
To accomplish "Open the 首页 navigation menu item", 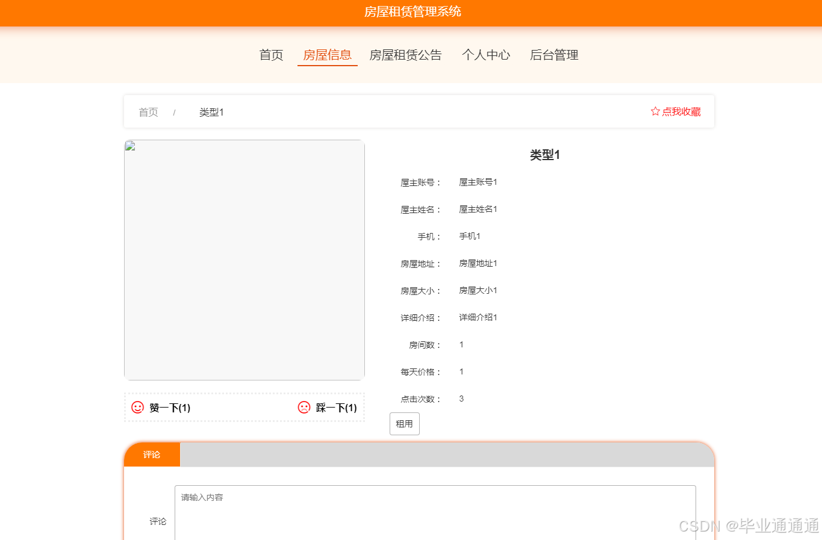I will point(271,55).
